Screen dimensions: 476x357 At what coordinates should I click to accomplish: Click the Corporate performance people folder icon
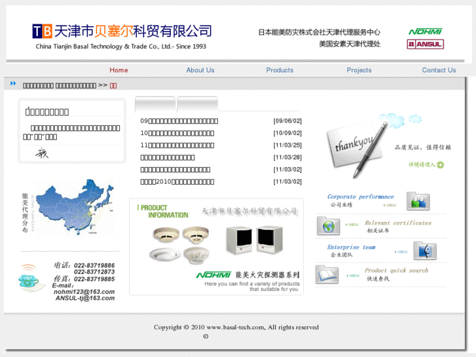click(x=418, y=201)
